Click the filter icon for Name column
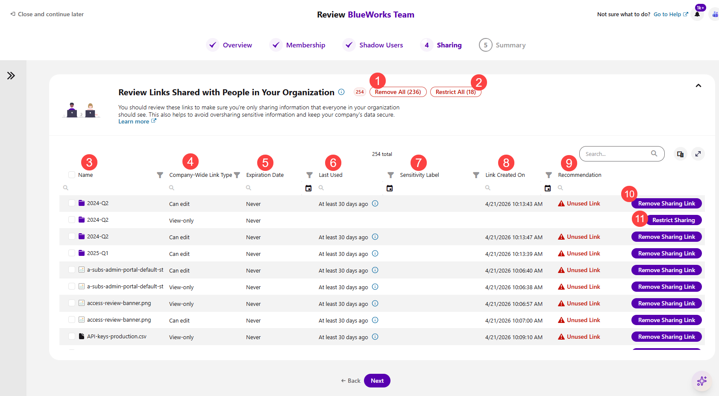719x396 pixels. coord(160,175)
